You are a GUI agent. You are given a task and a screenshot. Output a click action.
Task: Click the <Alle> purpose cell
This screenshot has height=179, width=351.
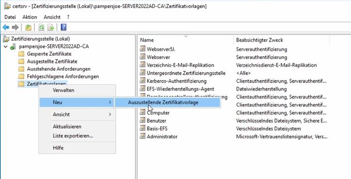click(244, 73)
